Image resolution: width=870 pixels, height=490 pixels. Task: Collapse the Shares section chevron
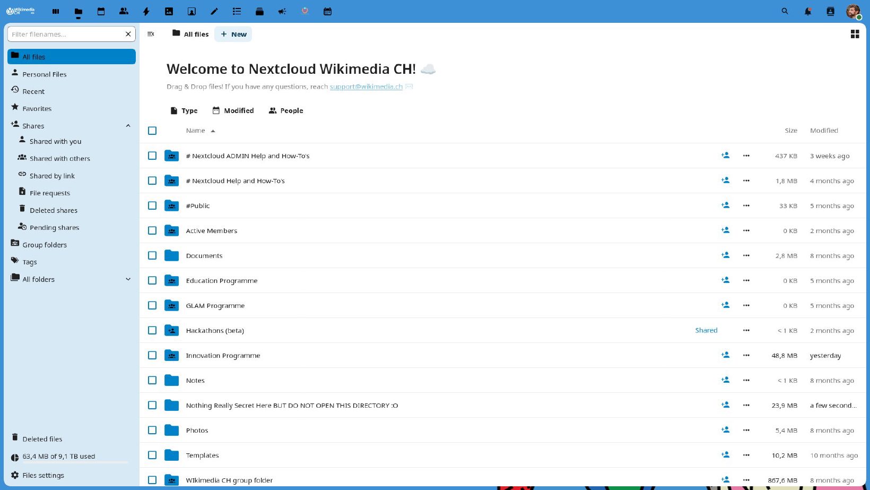click(x=128, y=126)
